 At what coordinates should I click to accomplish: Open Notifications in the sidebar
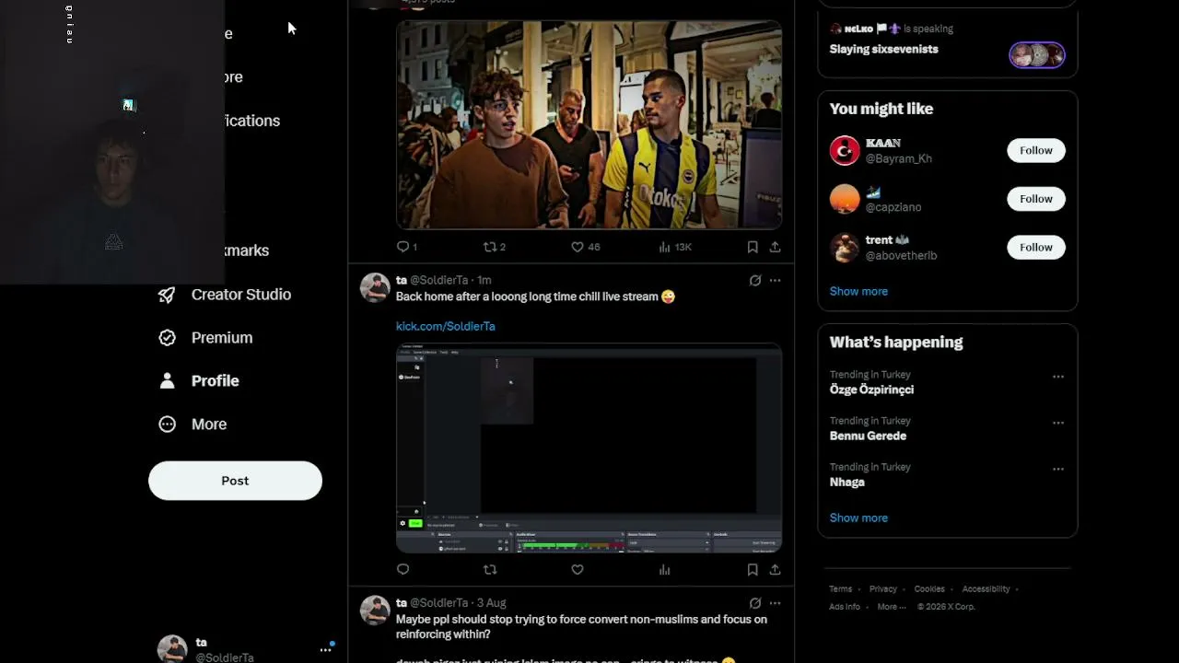[x=252, y=121]
